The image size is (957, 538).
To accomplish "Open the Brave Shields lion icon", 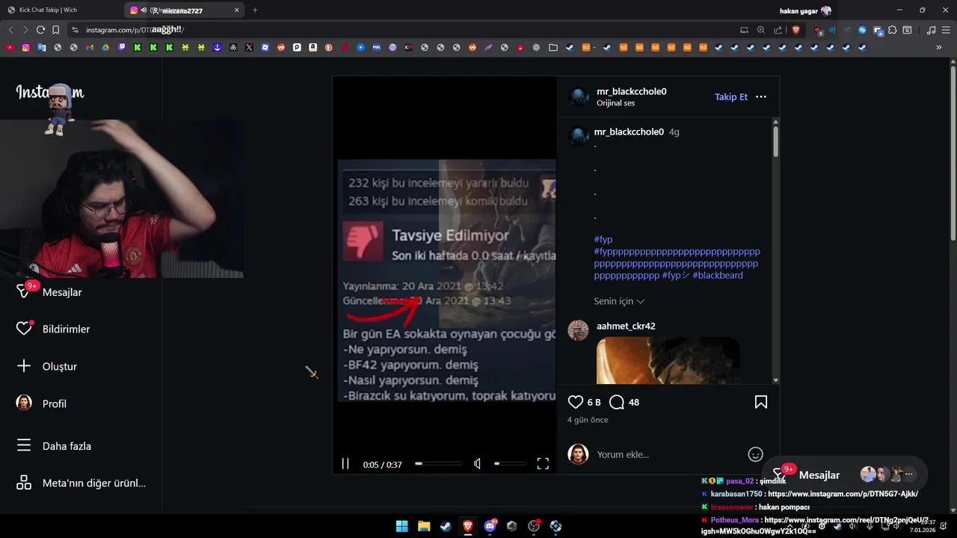I will point(796,30).
